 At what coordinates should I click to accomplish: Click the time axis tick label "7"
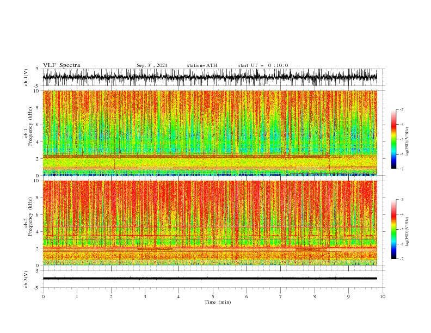281,297
